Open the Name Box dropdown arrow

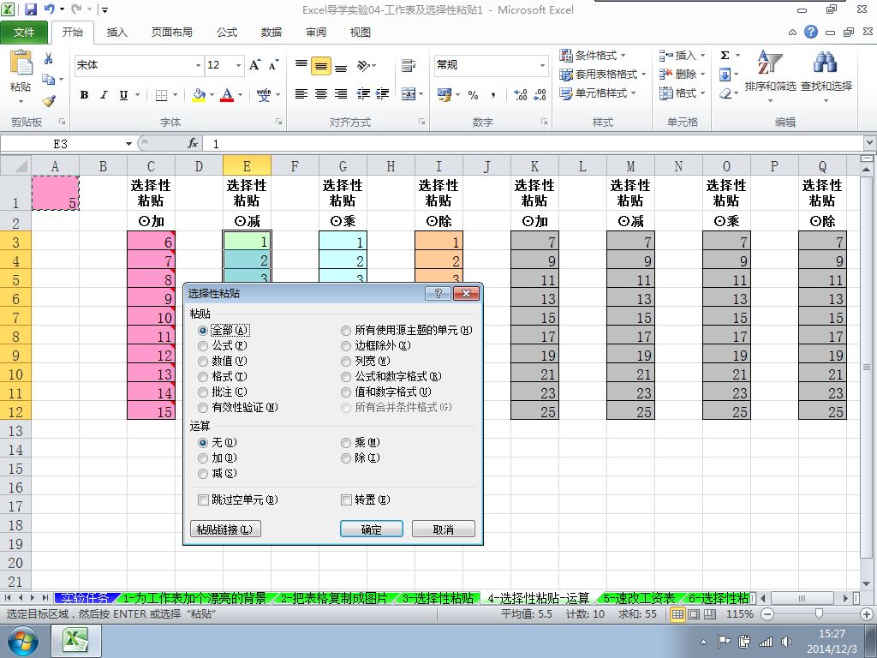point(128,144)
